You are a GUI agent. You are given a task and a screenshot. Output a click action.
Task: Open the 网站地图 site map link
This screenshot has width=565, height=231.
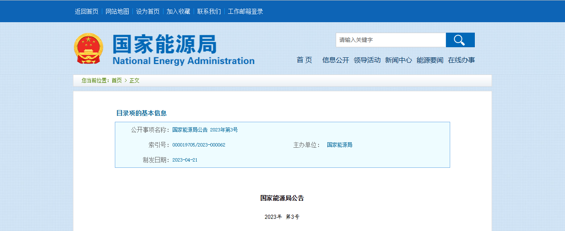point(117,12)
